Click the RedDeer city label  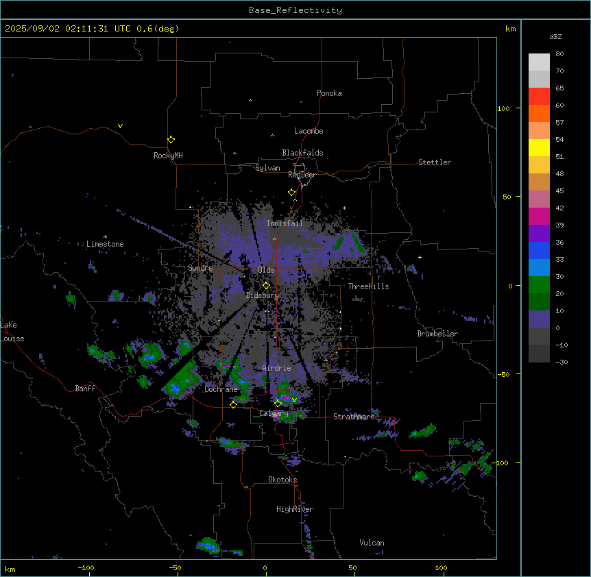click(x=302, y=175)
